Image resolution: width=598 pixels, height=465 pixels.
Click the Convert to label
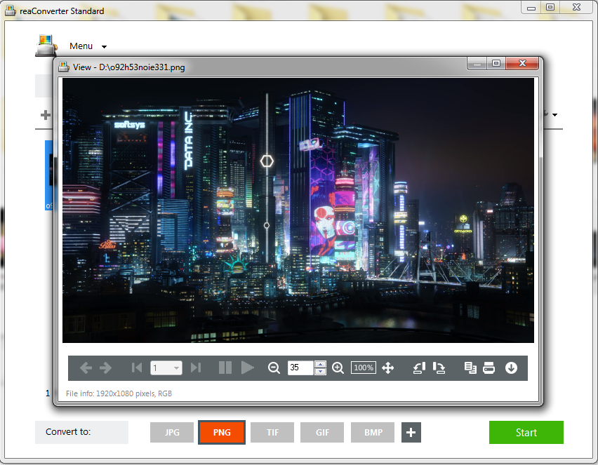pos(68,432)
